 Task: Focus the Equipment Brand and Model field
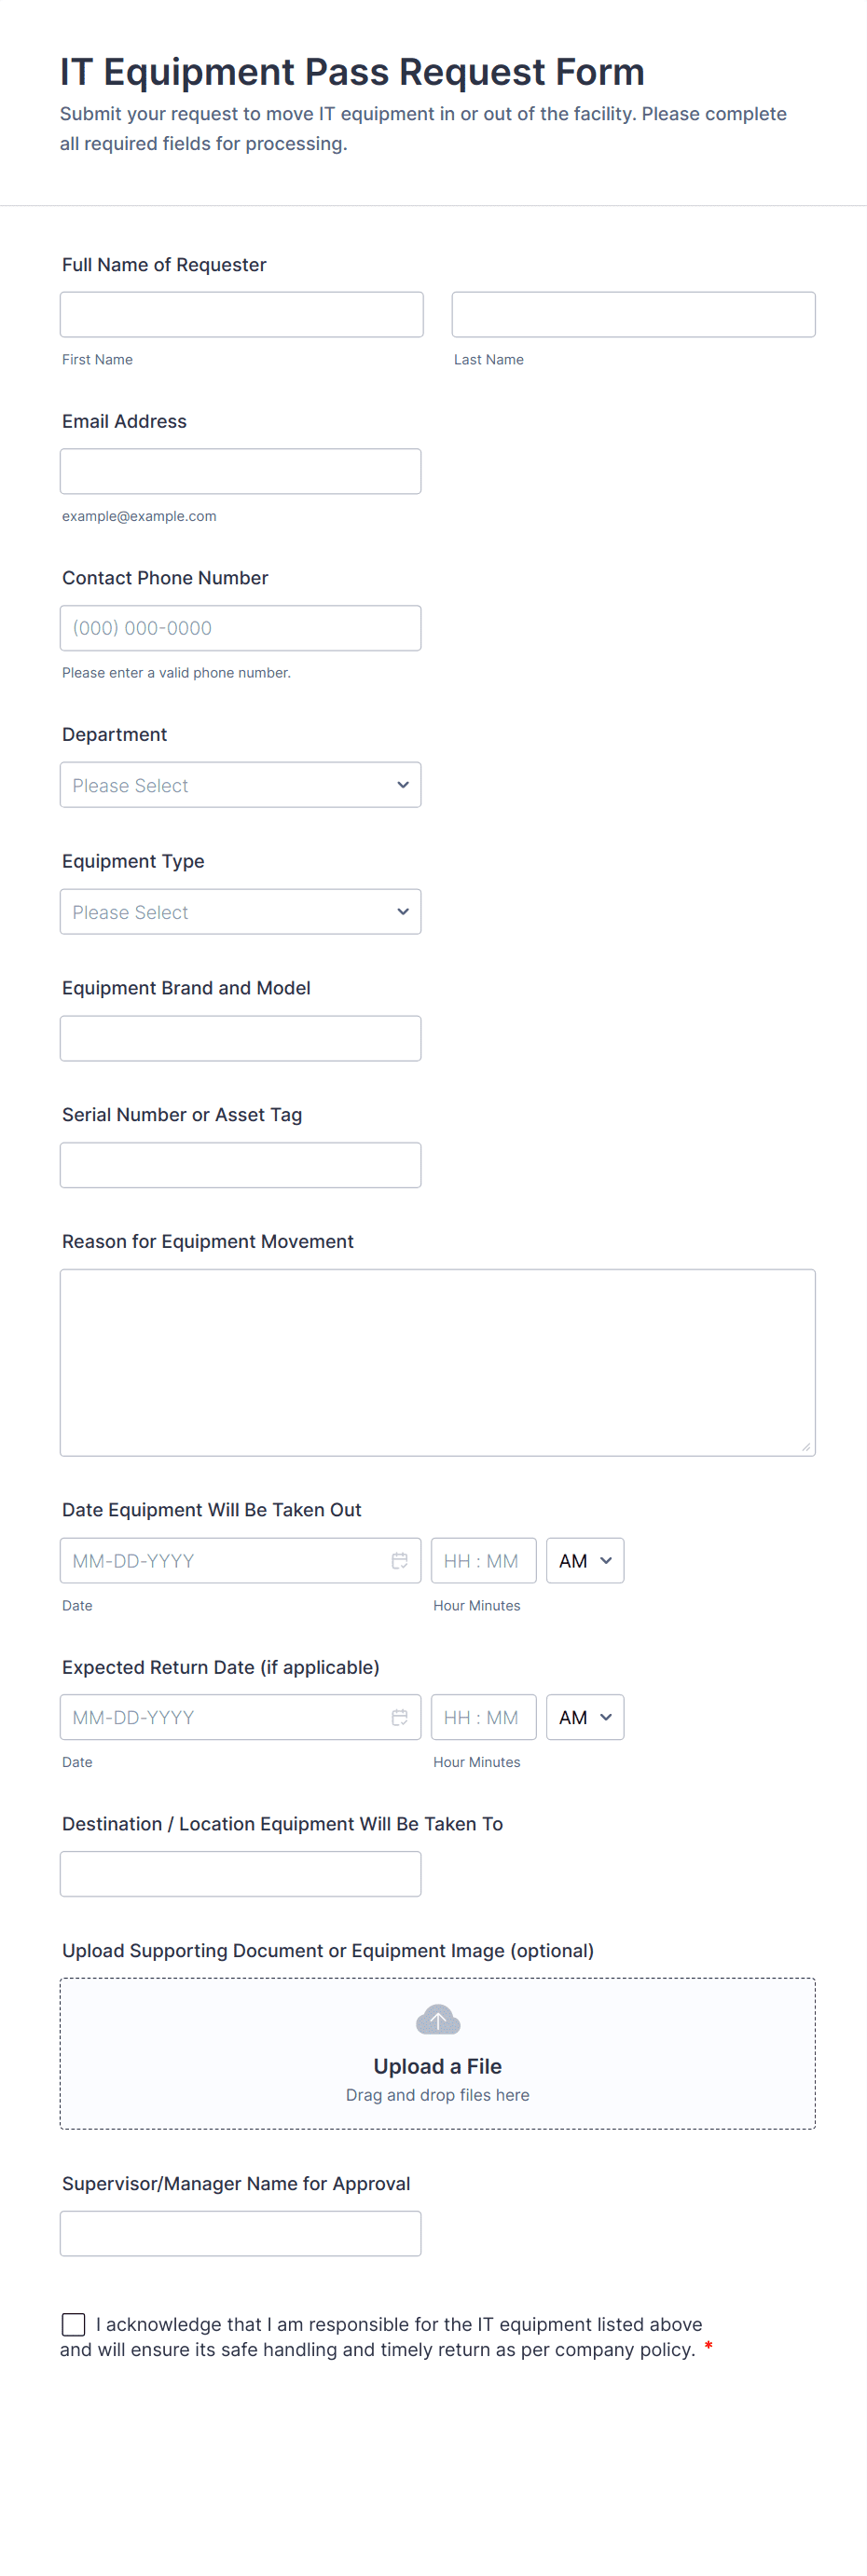[x=240, y=1038]
